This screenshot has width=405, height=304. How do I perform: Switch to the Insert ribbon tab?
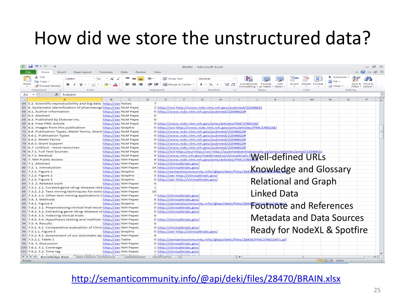pyautogui.click(x=61, y=72)
